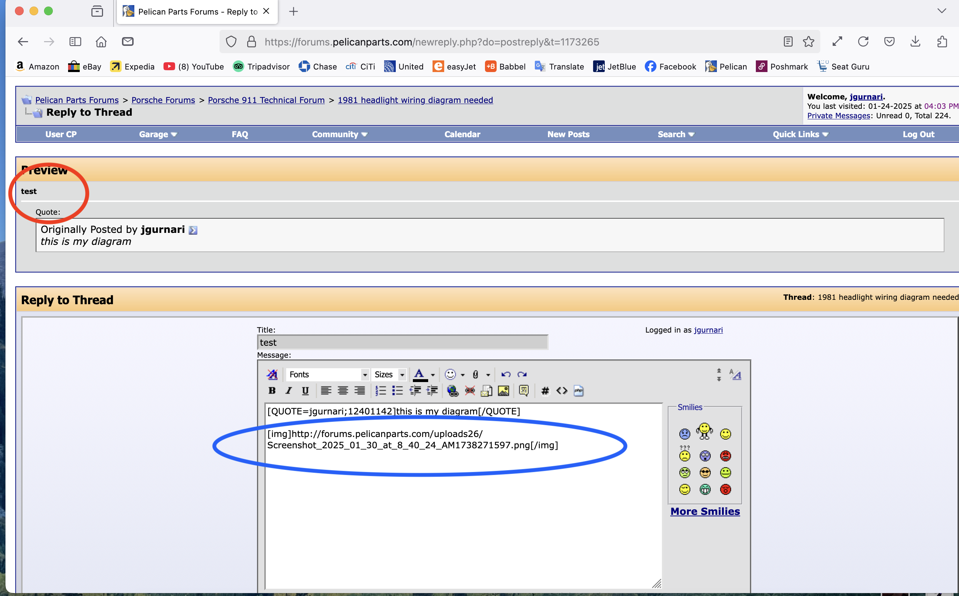959x596 pixels.
Task: Toggle italic text formatting
Action: [289, 391]
